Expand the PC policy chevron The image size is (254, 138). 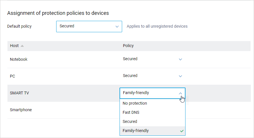[180, 76]
